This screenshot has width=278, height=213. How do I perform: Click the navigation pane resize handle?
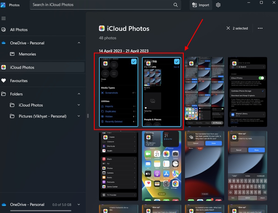[x=88, y=116]
